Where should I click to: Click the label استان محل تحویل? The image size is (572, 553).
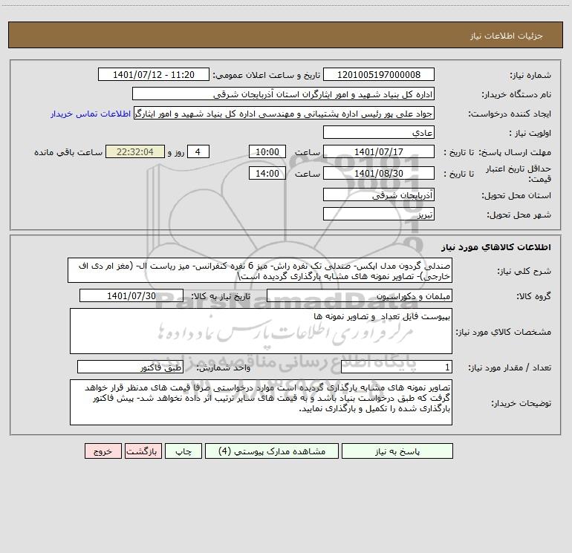pos(516,195)
